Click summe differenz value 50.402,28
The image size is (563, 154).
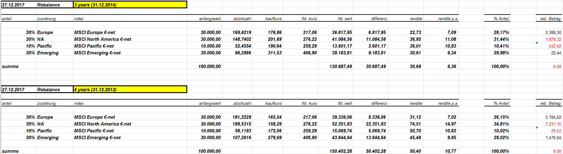tap(376, 151)
